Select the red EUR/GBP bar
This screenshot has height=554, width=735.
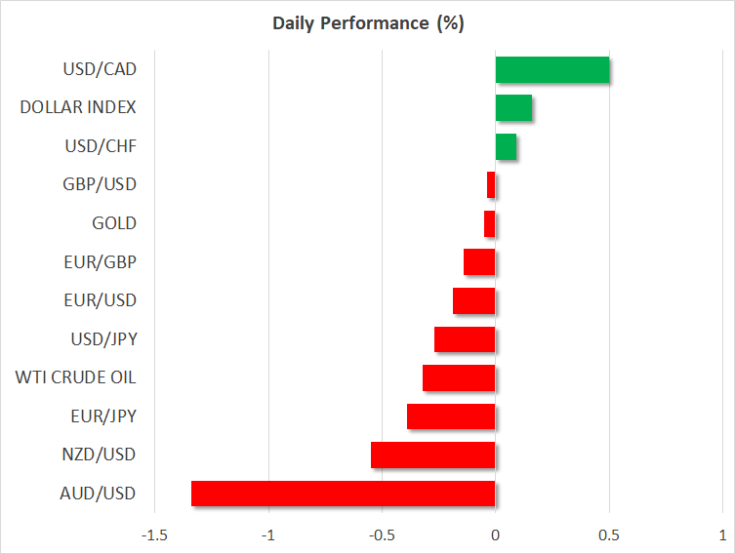pos(479,262)
